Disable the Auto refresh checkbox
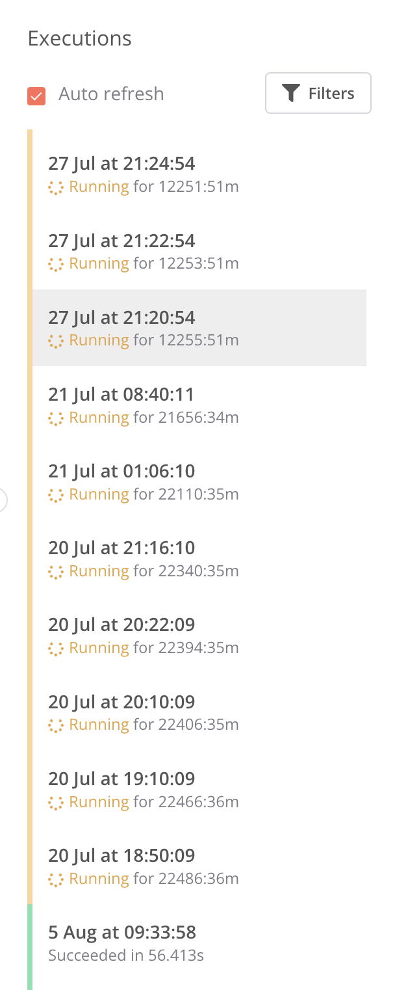Screen dimensions: 395x990 [x=36, y=96]
